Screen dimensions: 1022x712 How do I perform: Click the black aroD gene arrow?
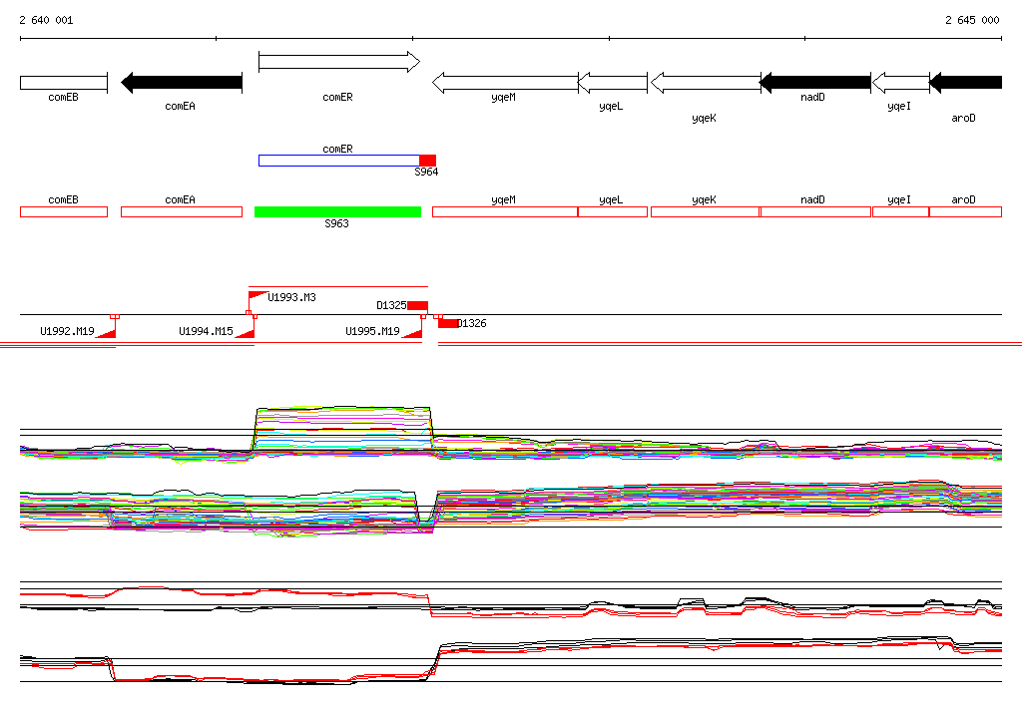click(x=965, y=83)
